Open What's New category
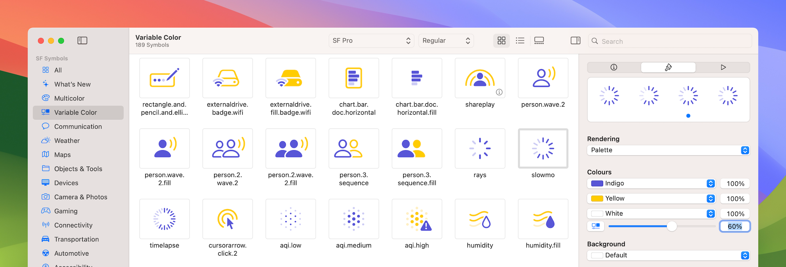 (x=78, y=84)
